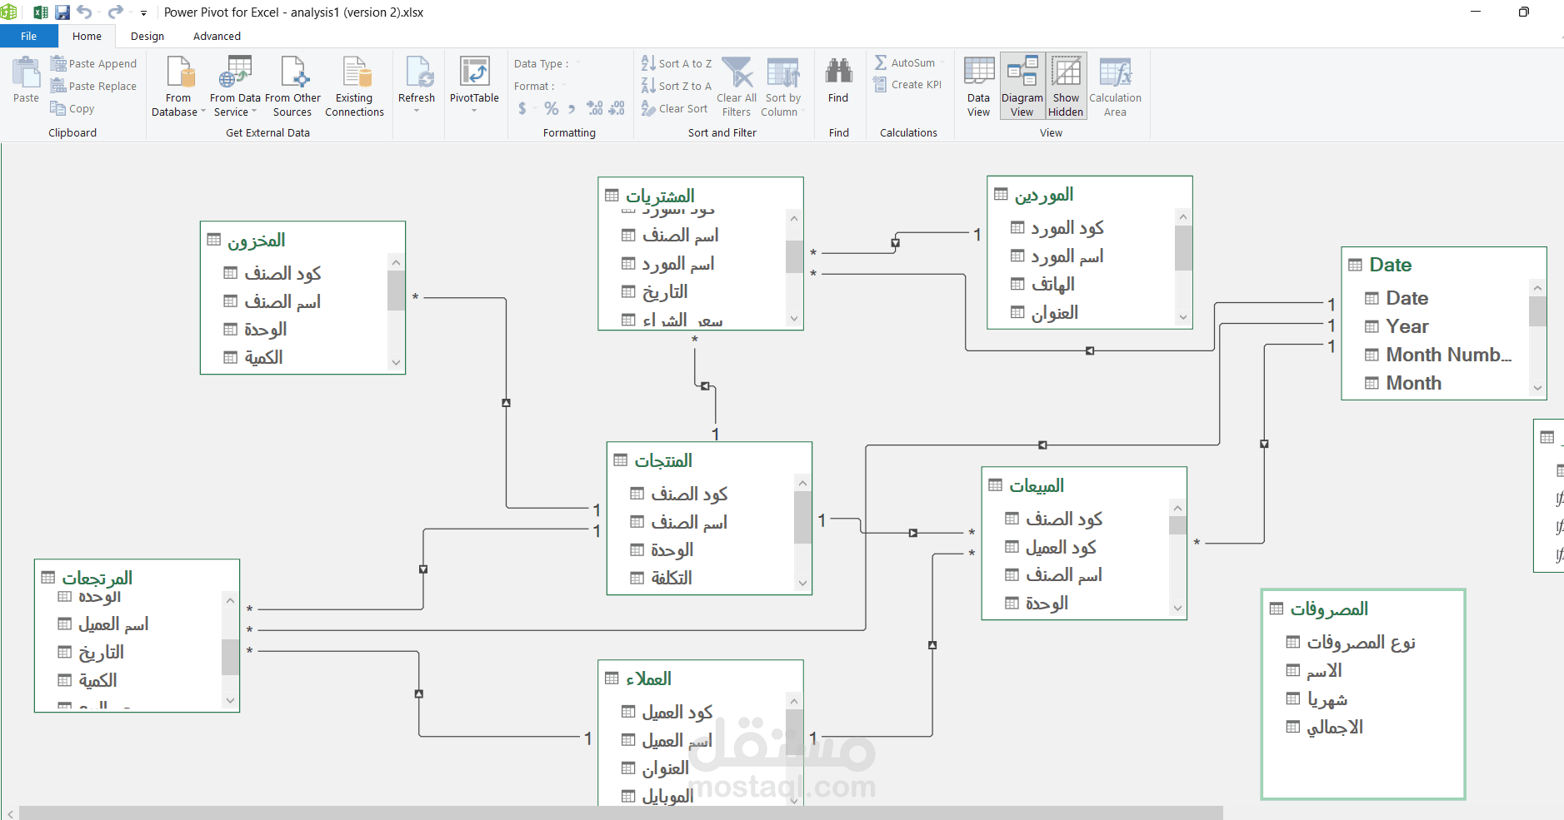Viewport: 1564px width, 820px height.
Task: Expand the PivotTable dropdown arrow
Action: [x=474, y=110]
